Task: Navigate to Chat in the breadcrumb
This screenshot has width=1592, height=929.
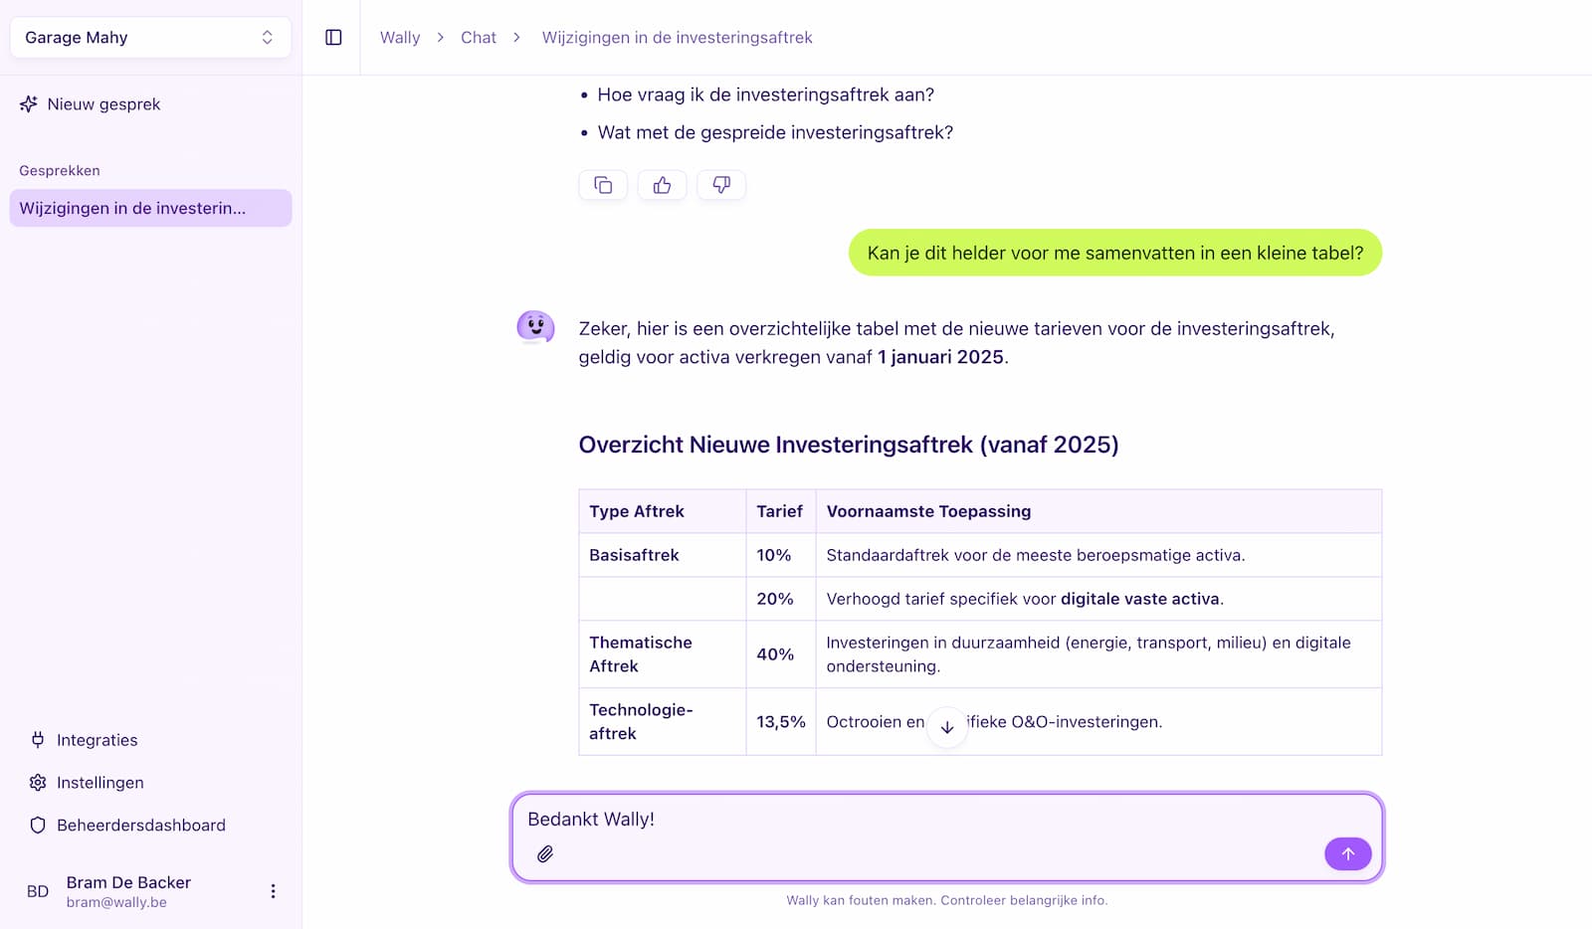Action: pyautogui.click(x=478, y=37)
